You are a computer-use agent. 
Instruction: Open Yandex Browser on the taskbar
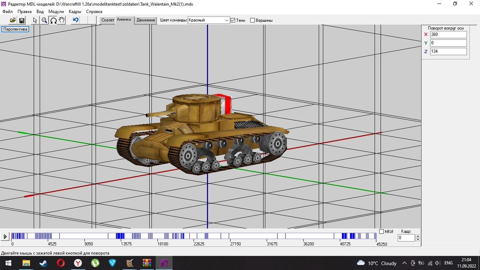pos(78,263)
